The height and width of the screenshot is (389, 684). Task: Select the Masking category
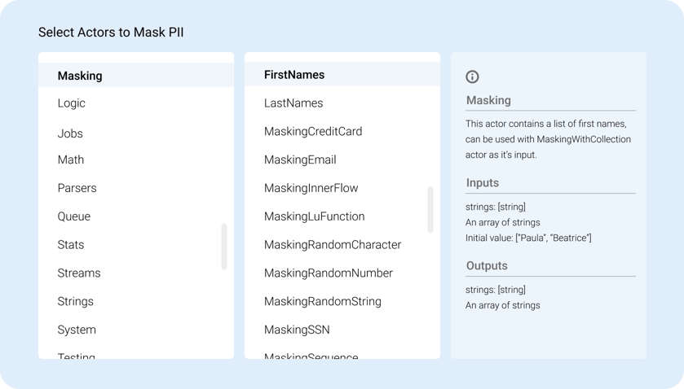[80, 76]
